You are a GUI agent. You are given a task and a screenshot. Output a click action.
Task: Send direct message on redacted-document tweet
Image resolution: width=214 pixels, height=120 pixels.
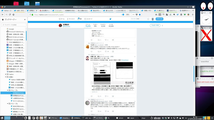tap(113, 96)
